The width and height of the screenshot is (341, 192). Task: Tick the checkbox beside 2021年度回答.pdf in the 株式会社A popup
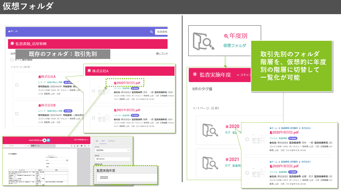pyautogui.click(x=94, y=118)
